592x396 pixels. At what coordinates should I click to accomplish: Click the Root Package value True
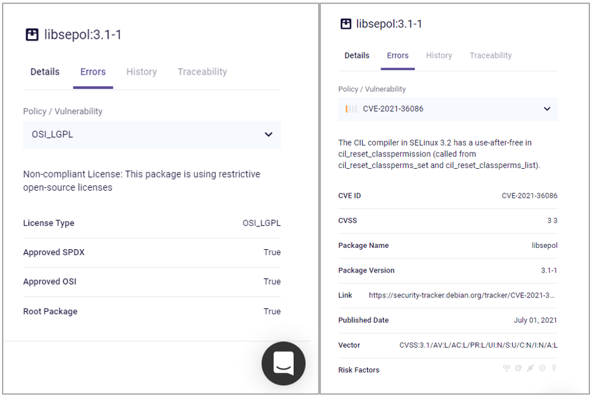272,312
